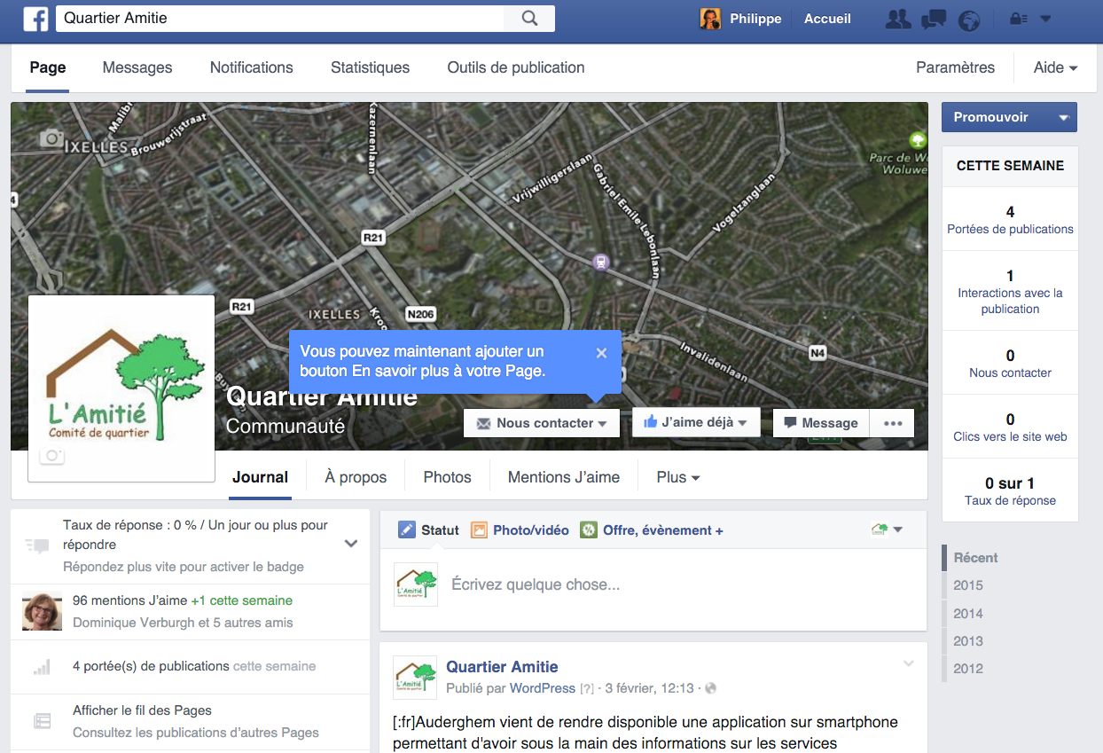The width and height of the screenshot is (1103, 753).
Task: Open the Mentions J'aime tab
Action: click(x=564, y=477)
